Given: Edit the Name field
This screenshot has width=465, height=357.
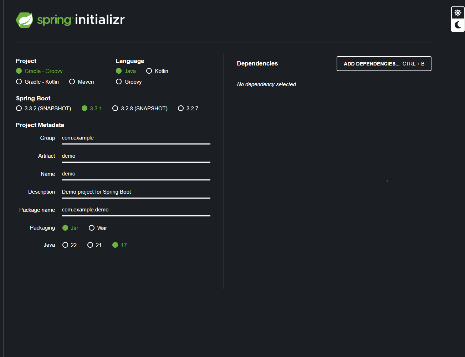Looking at the screenshot, I should coord(136,174).
